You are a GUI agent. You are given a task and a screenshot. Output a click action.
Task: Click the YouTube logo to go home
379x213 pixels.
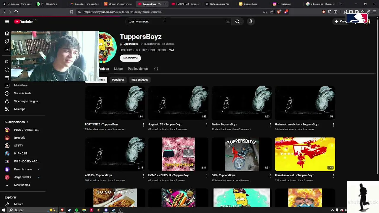click(x=23, y=22)
